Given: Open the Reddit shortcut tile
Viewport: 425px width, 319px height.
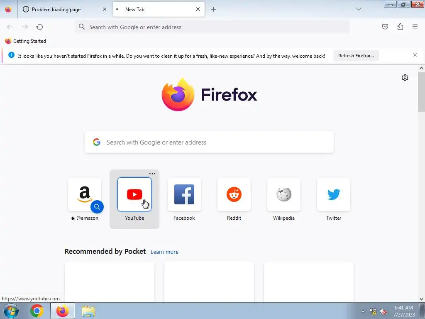Looking at the screenshot, I should [234, 194].
